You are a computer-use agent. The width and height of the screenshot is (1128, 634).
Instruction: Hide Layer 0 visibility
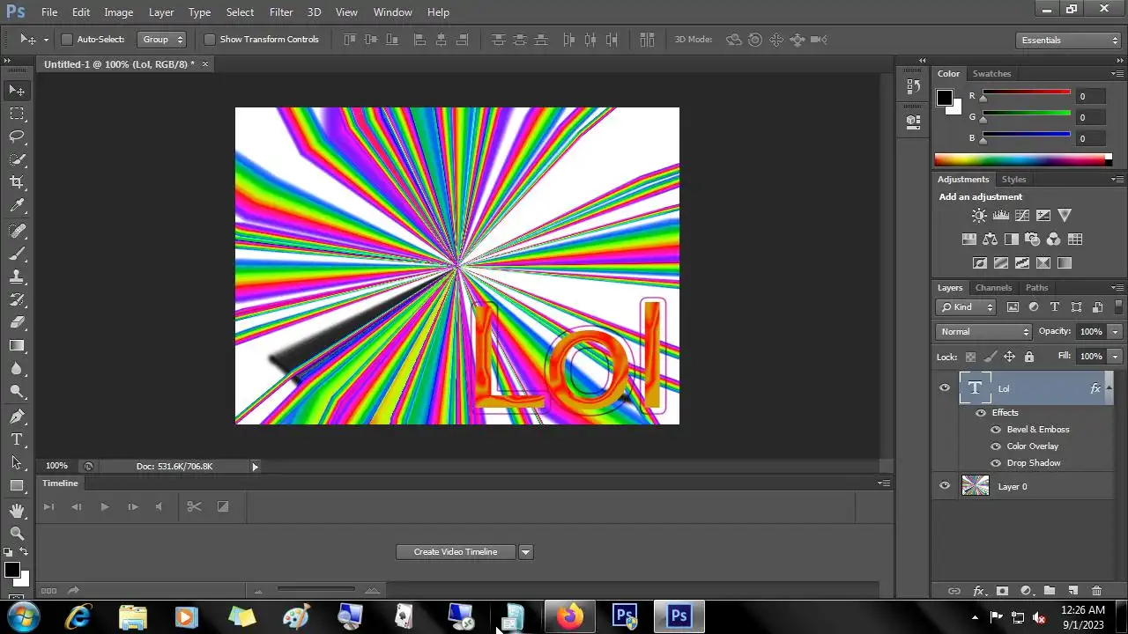945,485
